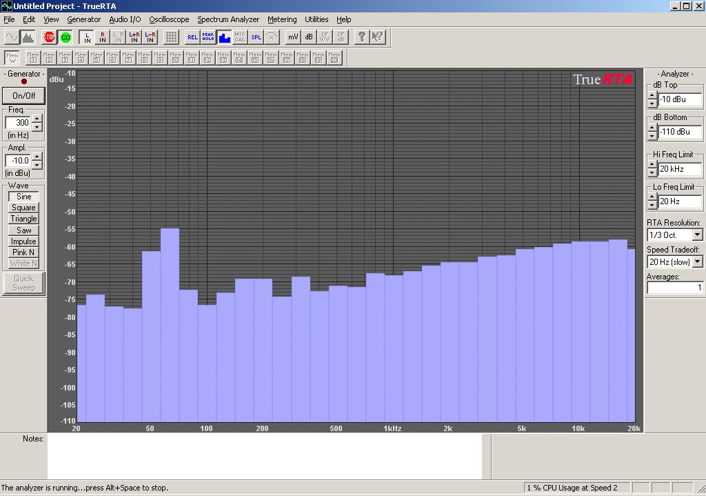This screenshot has width=706, height=496.
Task: Open the Audio I/O menu
Action: [x=125, y=19]
